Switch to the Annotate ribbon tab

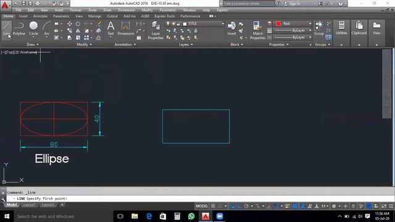40,16
